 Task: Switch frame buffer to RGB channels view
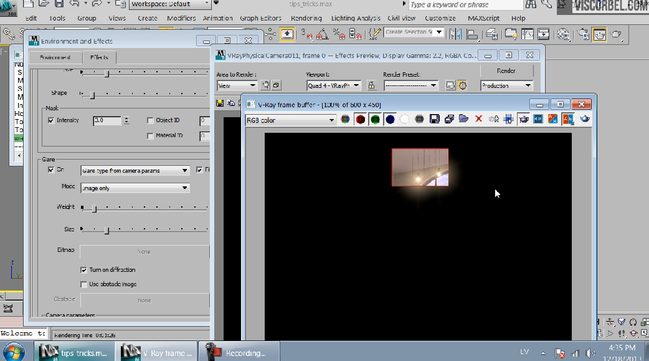[x=345, y=120]
